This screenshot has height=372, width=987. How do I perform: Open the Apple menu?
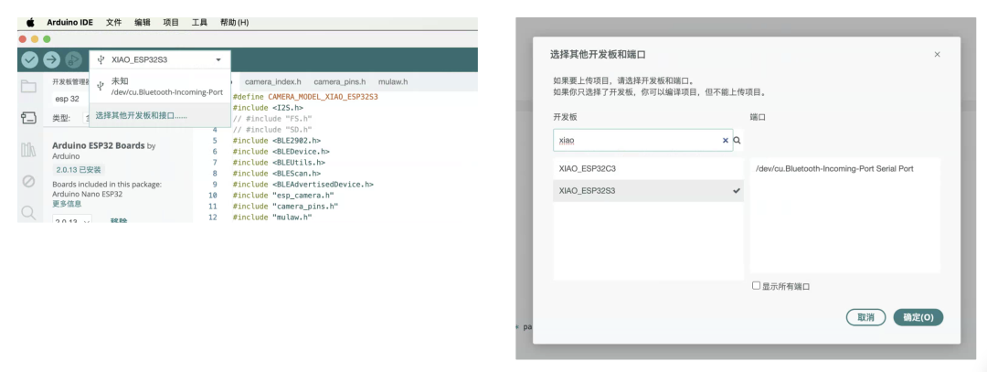pos(29,22)
